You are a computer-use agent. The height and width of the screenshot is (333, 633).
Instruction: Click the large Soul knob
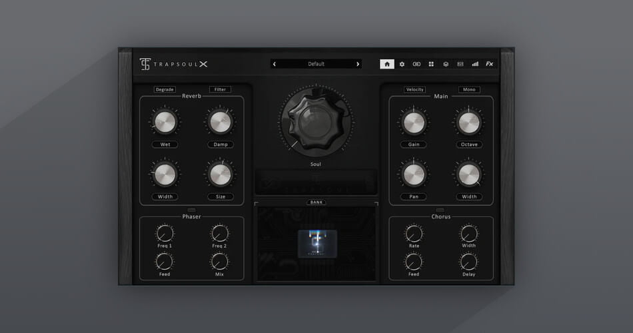pos(316,121)
